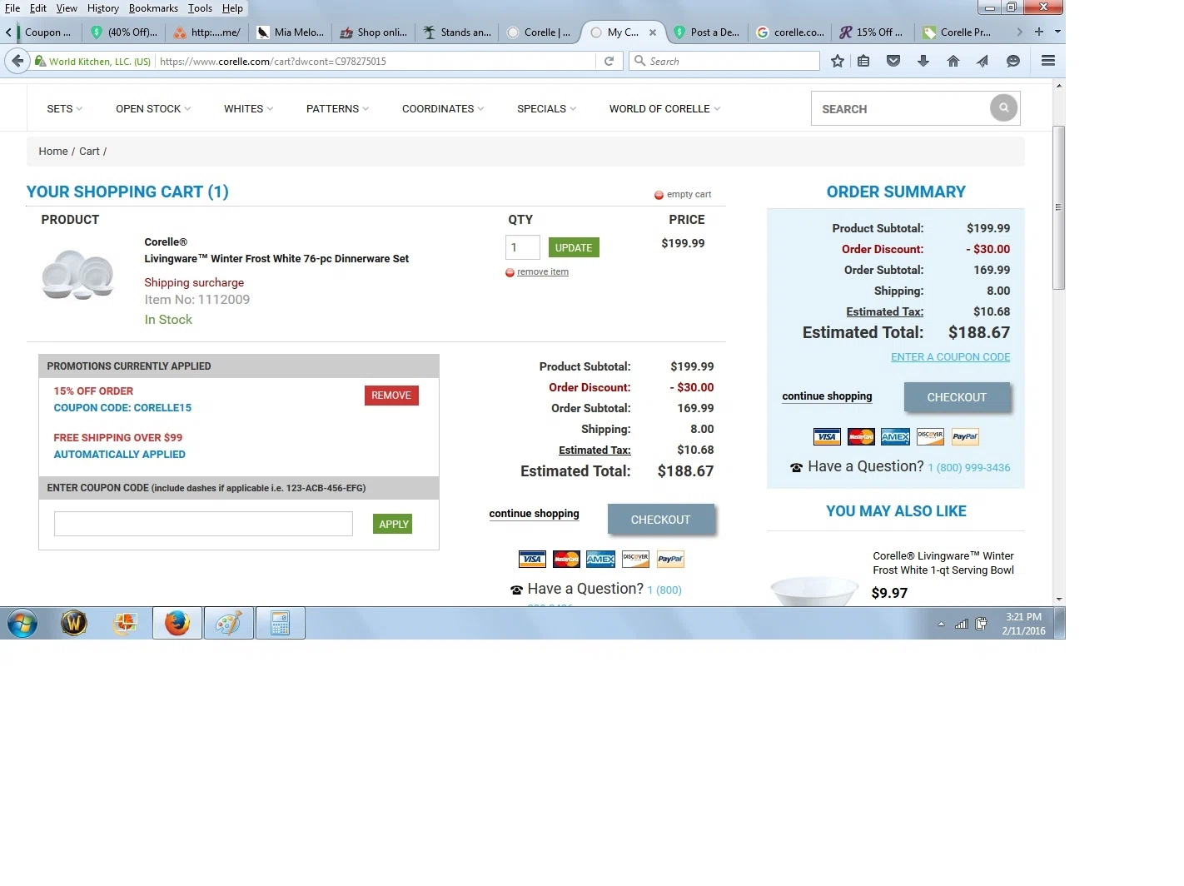Switch to the Mia Melo... tab
This screenshot has width=1184, height=886.
[x=290, y=32]
